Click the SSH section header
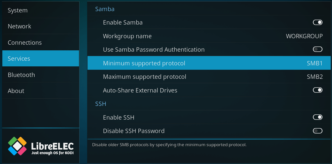 (101, 104)
